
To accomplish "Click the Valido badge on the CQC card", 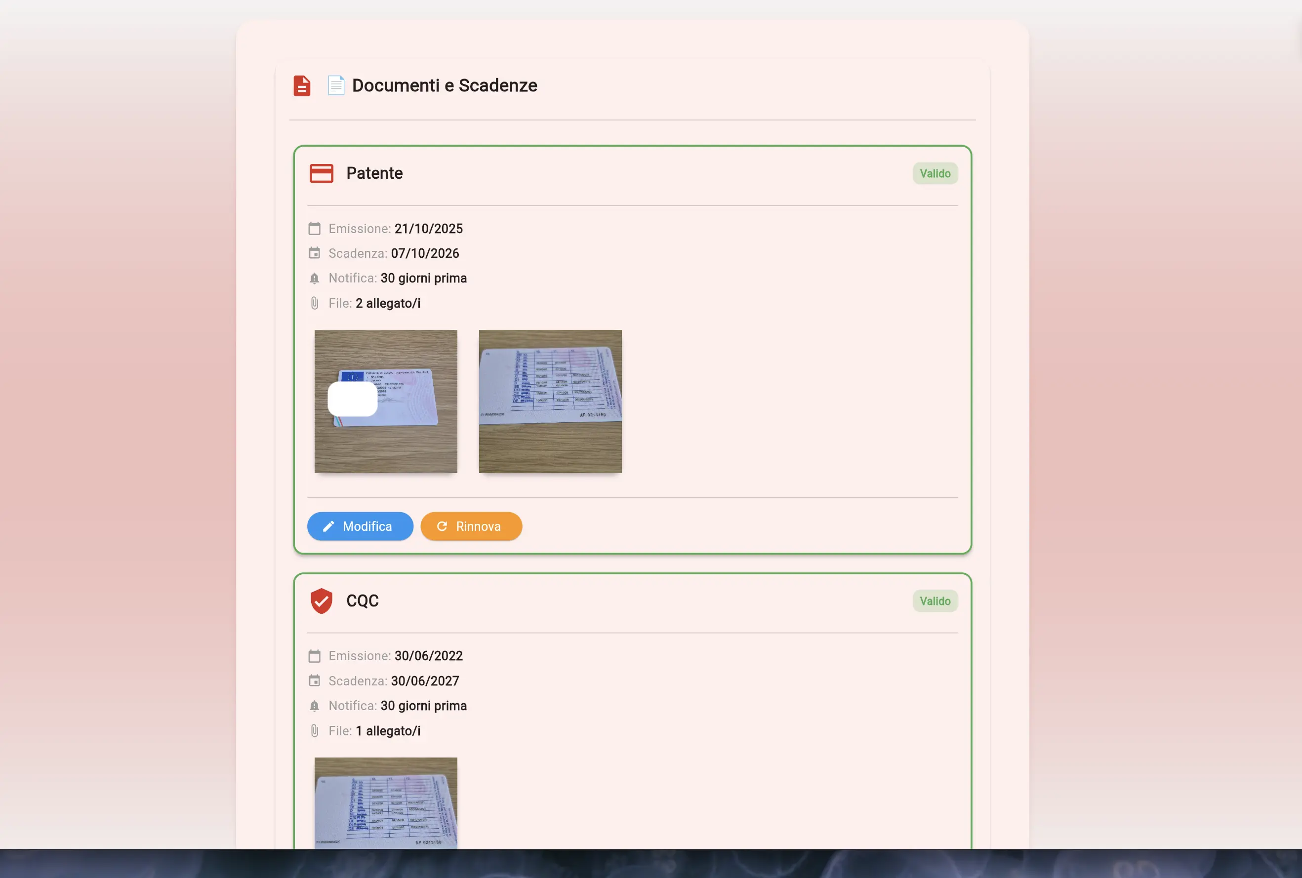I will 935,601.
